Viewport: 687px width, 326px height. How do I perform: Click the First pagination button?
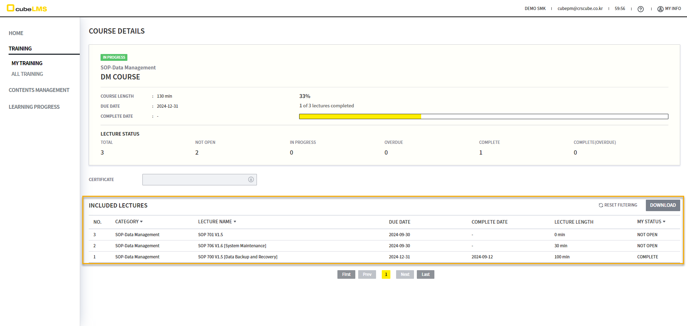coord(346,274)
